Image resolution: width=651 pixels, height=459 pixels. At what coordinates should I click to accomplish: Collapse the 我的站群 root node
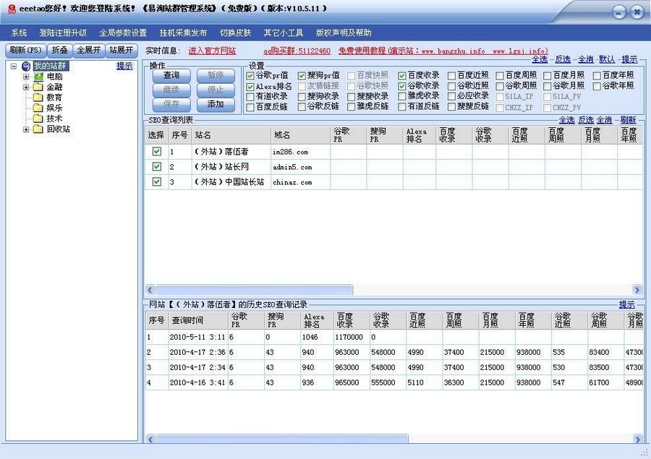tap(14, 66)
